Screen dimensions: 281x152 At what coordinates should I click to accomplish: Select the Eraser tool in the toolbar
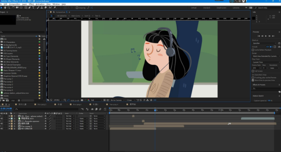point(46,7)
